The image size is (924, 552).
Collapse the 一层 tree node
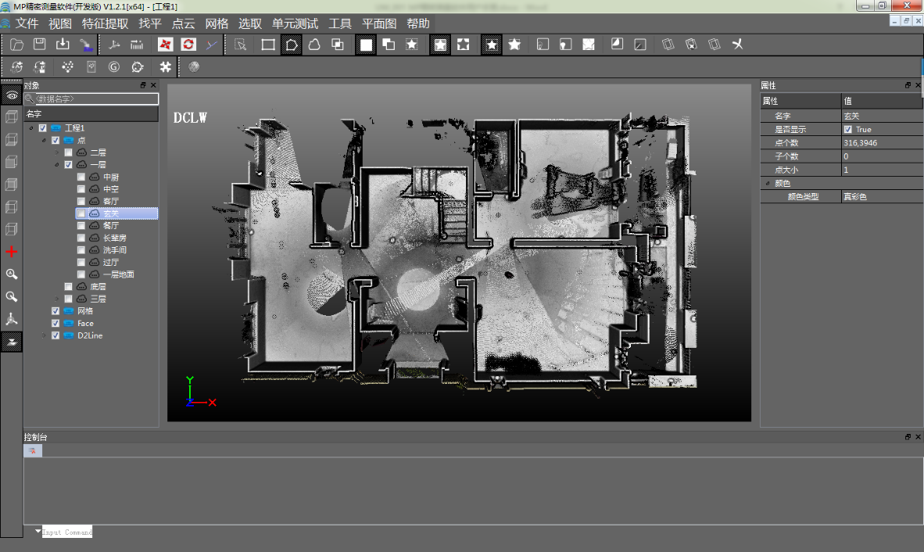(57, 165)
